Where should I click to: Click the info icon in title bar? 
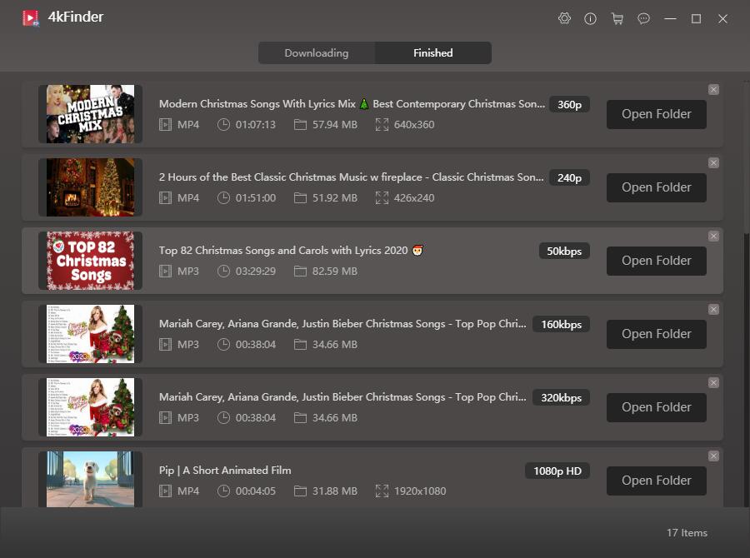[590, 18]
